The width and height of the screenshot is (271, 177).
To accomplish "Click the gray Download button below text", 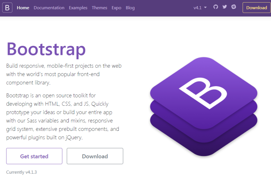I will point(95,156).
